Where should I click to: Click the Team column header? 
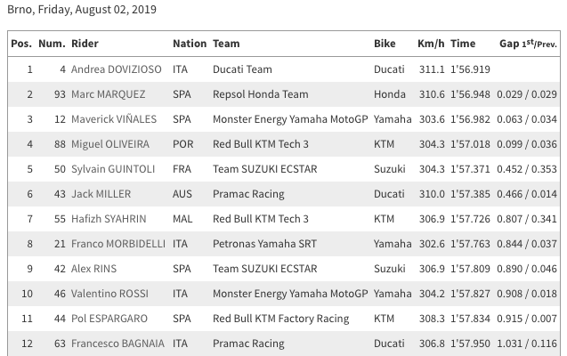[x=226, y=44]
